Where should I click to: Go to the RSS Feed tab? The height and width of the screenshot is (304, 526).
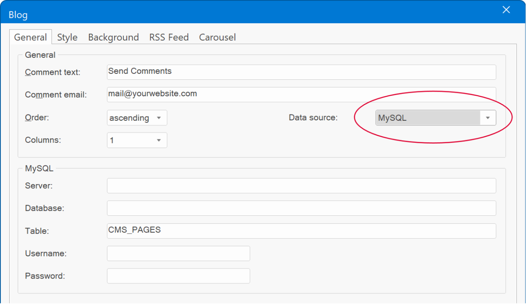tap(169, 37)
